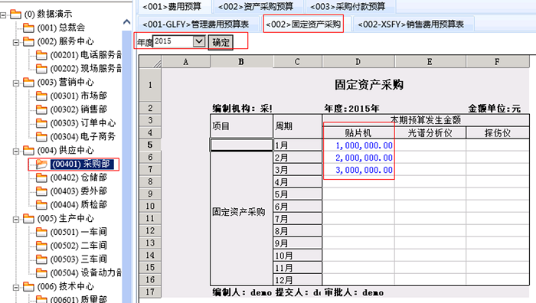Click the folder icon of 委外部

point(41,191)
